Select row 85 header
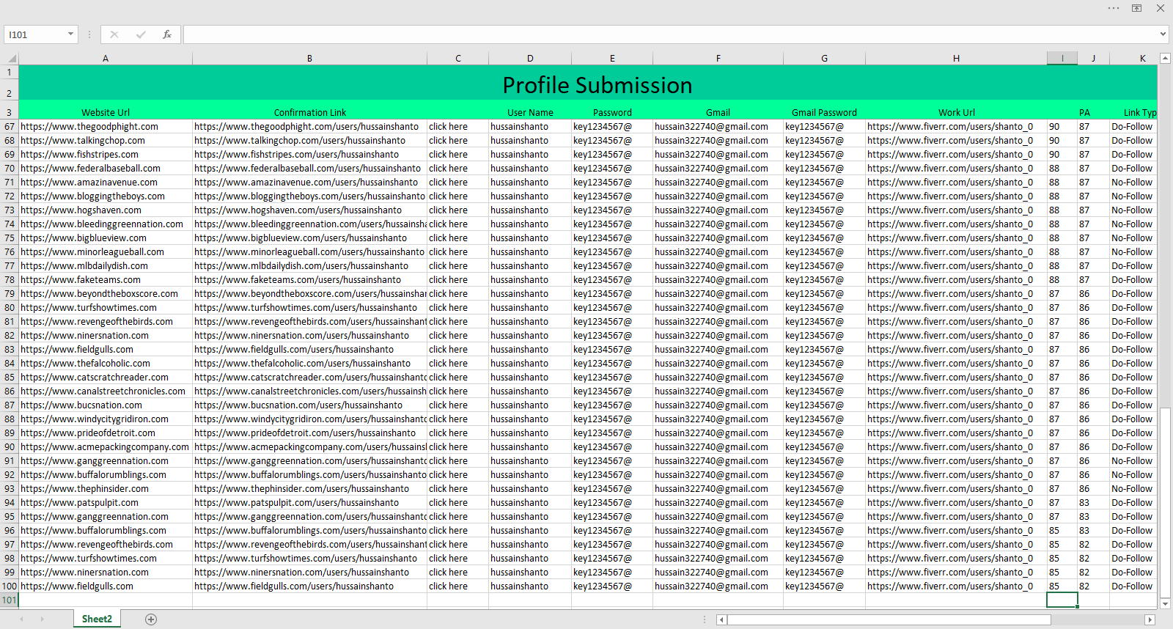This screenshot has width=1173, height=629. (10, 378)
